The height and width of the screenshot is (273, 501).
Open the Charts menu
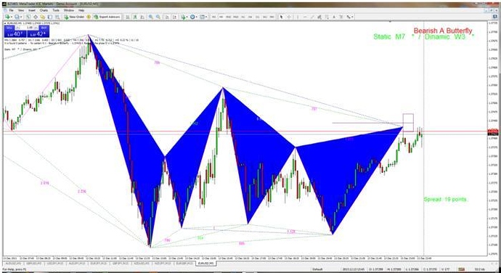[44, 10]
